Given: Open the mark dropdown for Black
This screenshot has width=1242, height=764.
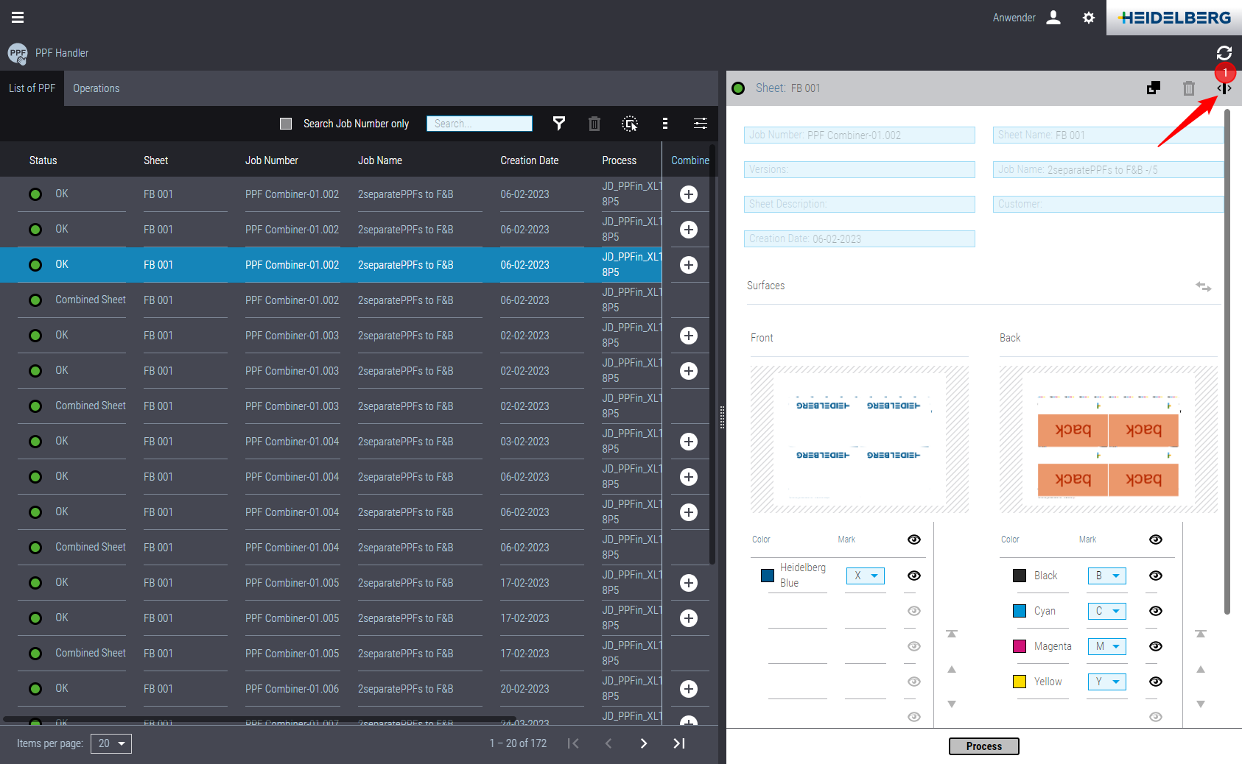Looking at the screenshot, I should (x=1106, y=576).
